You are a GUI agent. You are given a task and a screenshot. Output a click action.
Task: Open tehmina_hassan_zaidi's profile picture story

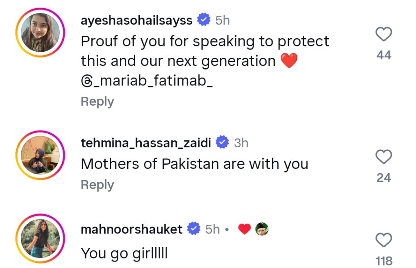(x=40, y=155)
